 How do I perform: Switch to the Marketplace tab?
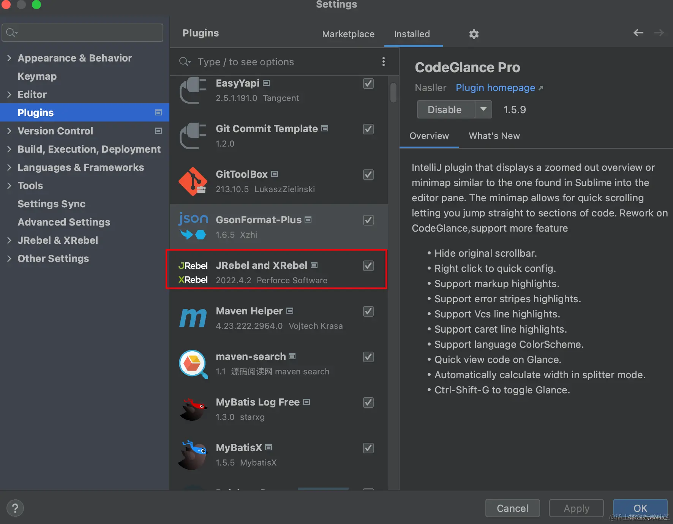348,34
